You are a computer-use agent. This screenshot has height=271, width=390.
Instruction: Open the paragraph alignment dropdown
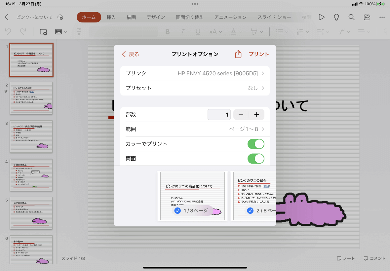[364, 32]
